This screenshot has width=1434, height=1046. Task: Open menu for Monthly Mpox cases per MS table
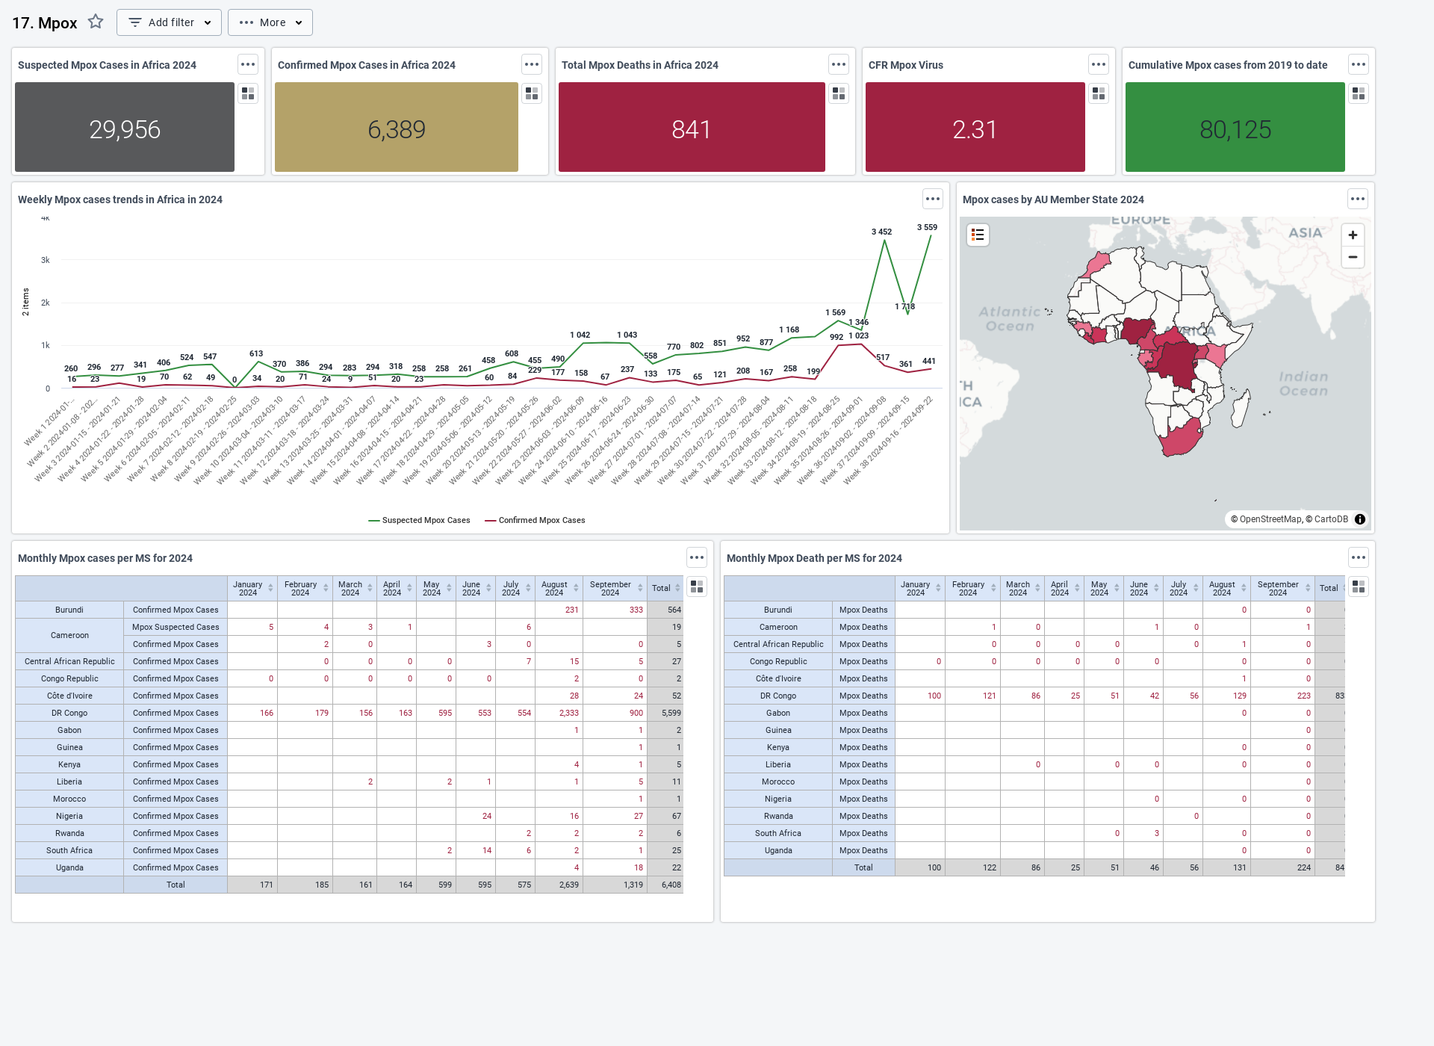pos(697,557)
